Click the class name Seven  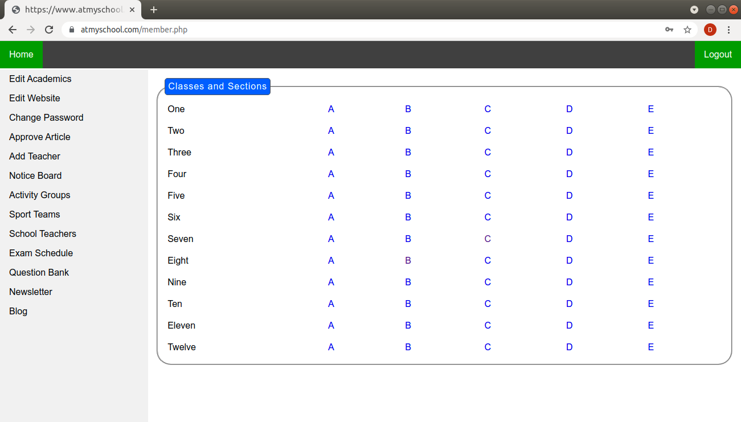(181, 239)
